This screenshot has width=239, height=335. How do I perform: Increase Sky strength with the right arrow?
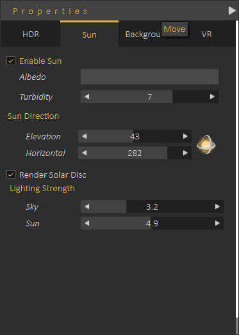click(x=217, y=206)
